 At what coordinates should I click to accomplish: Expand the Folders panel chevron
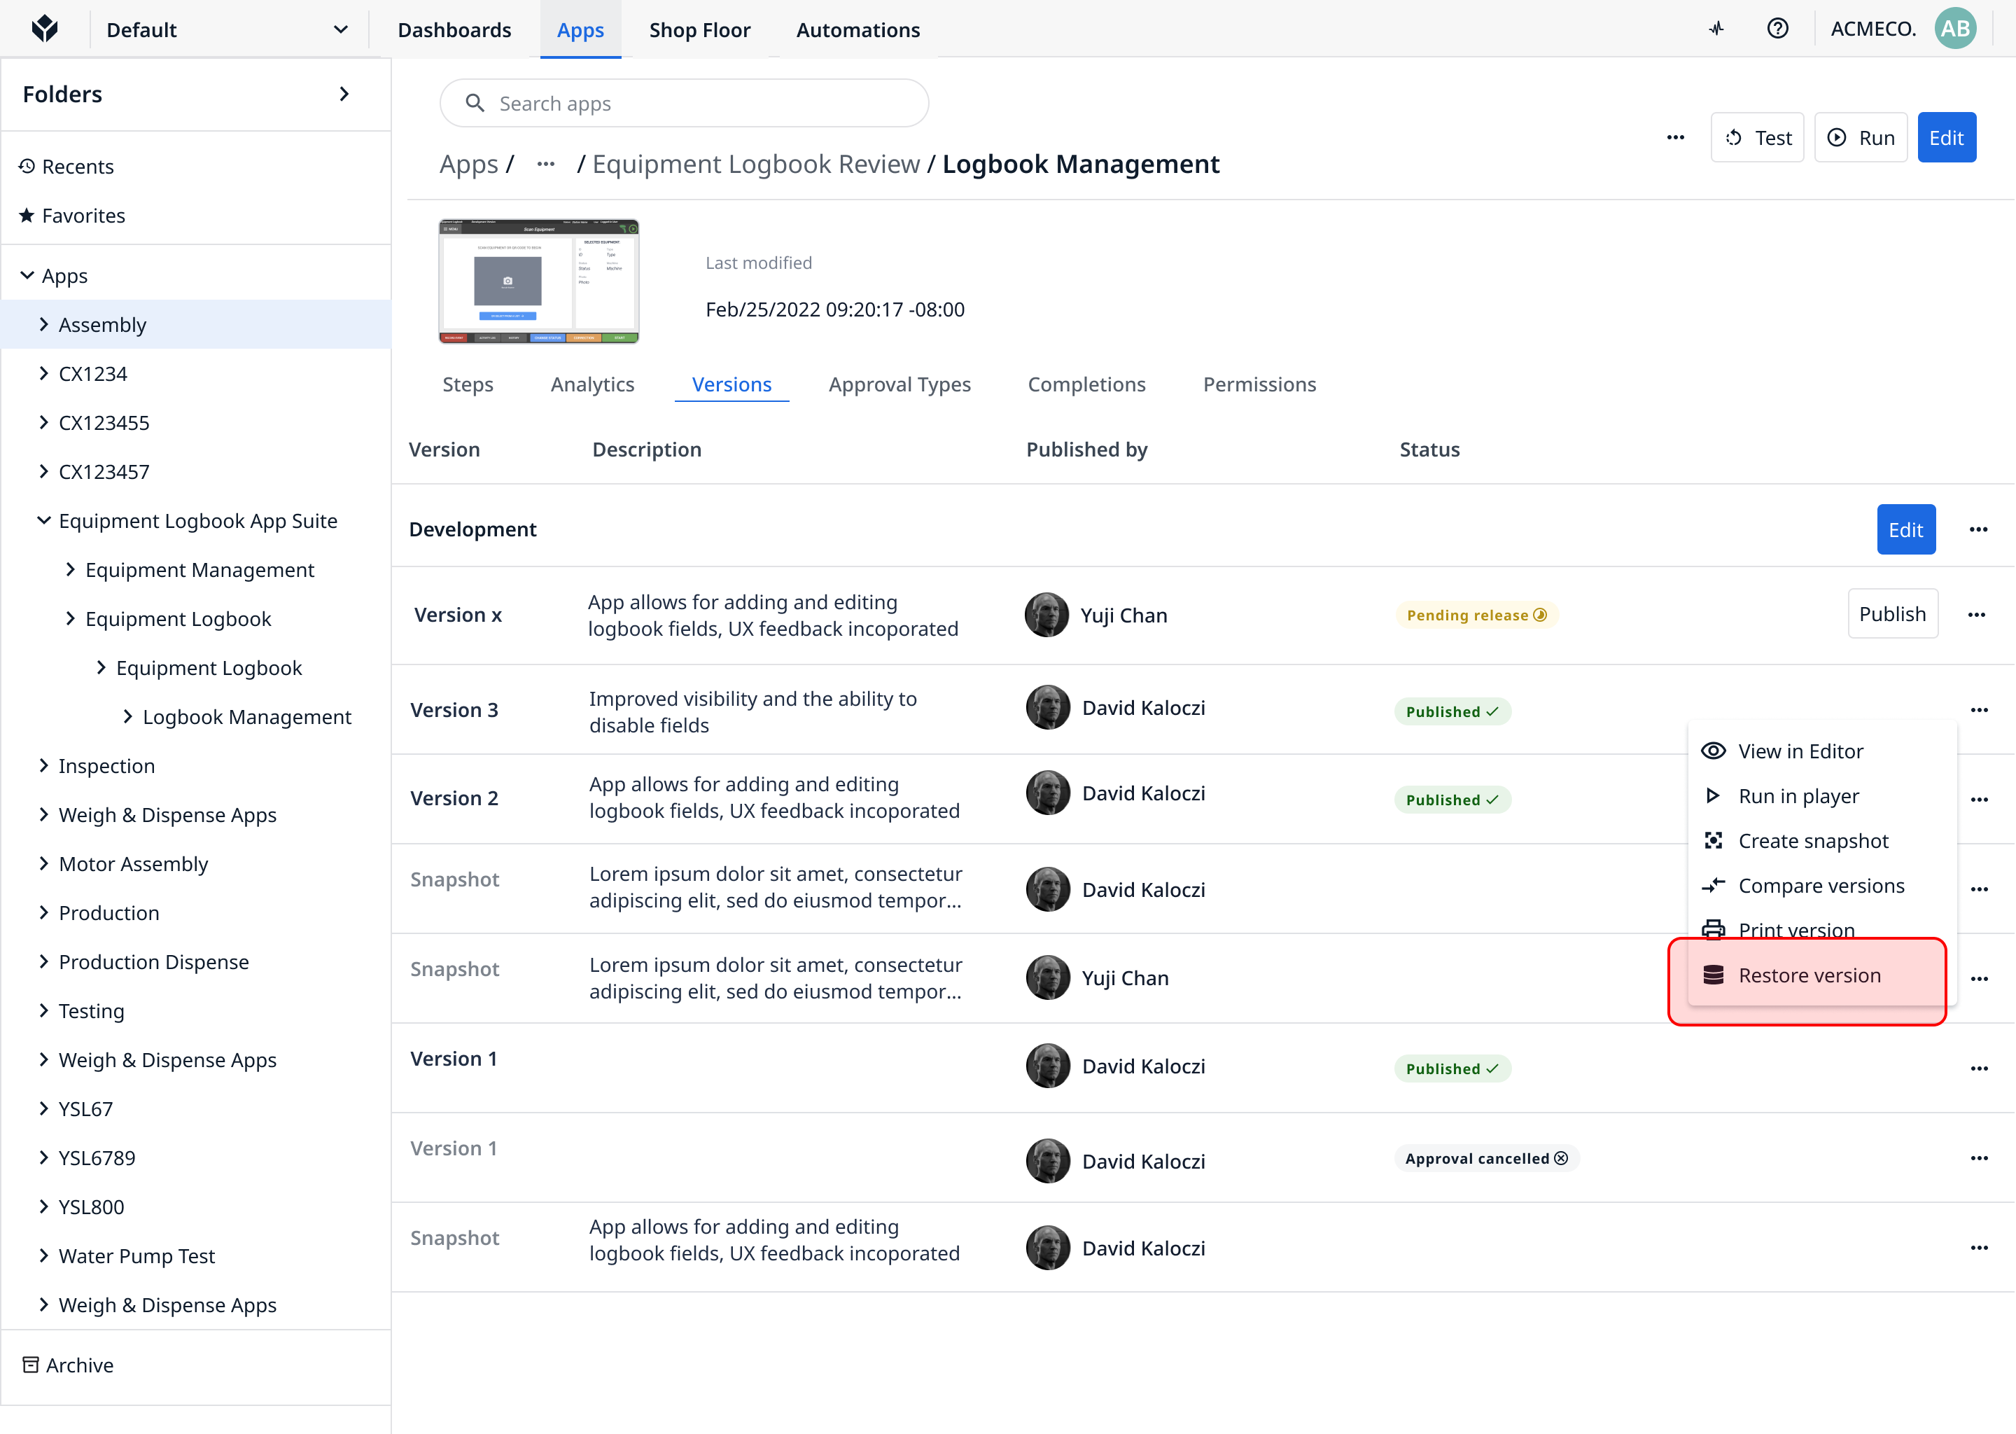click(x=344, y=94)
